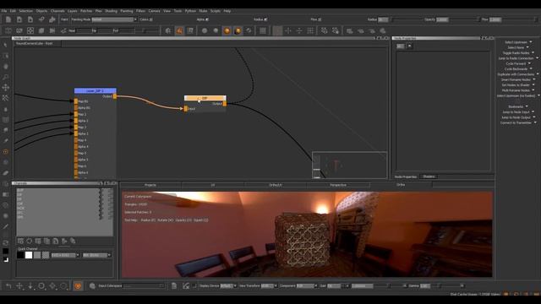Toggle the checkbox left of Display Device
541x304 pixels.
[x=194, y=285]
